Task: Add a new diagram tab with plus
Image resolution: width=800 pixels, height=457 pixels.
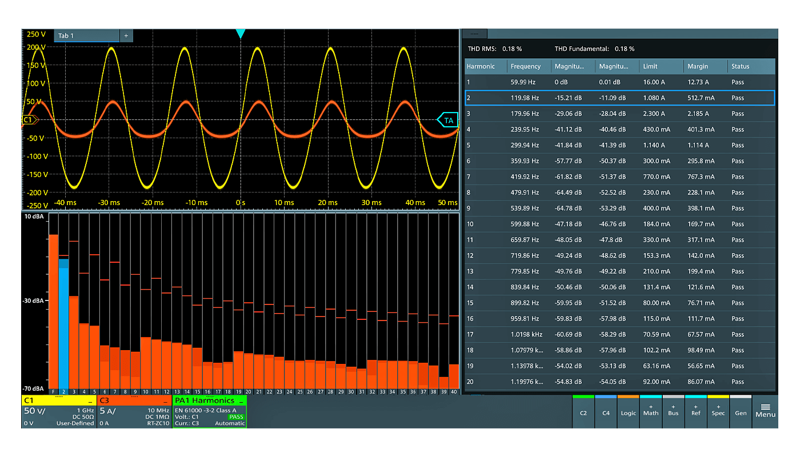Action: (126, 35)
